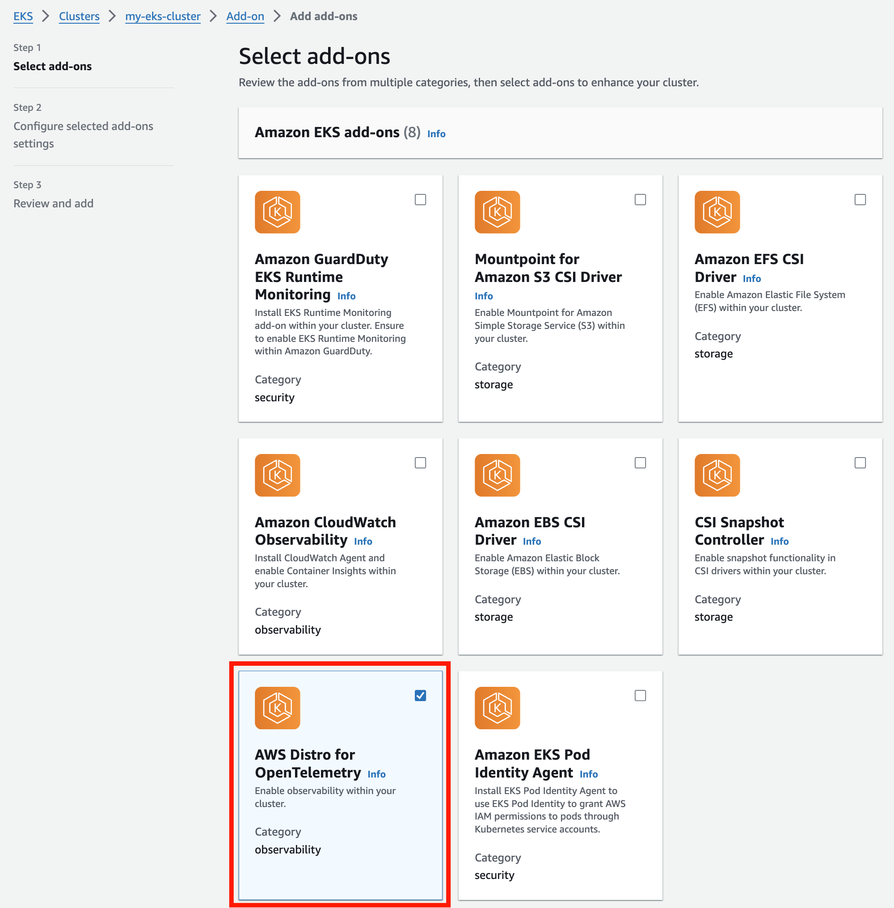Image resolution: width=894 pixels, height=908 pixels.
Task: Open Info link for Amazon CloudWatch Observability
Action: 363,541
